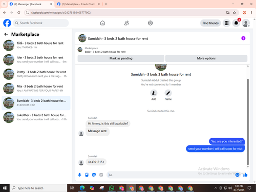Click the chat scrollbar thumb
Image resolution: width=256 pixels, height=192 pixels.
click(248, 122)
